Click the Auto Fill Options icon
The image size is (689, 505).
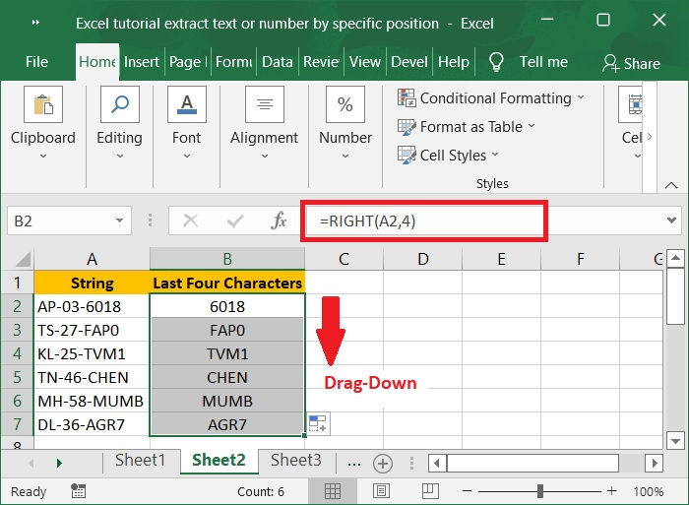318,423
